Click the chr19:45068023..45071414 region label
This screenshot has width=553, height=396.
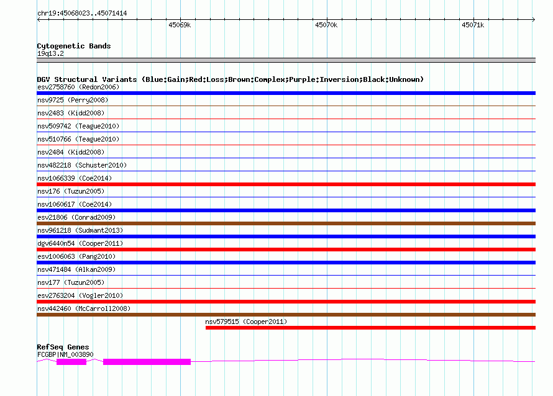click(x=82, y=14)
